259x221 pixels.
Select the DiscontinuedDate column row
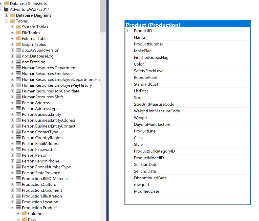tap(187, 178)
